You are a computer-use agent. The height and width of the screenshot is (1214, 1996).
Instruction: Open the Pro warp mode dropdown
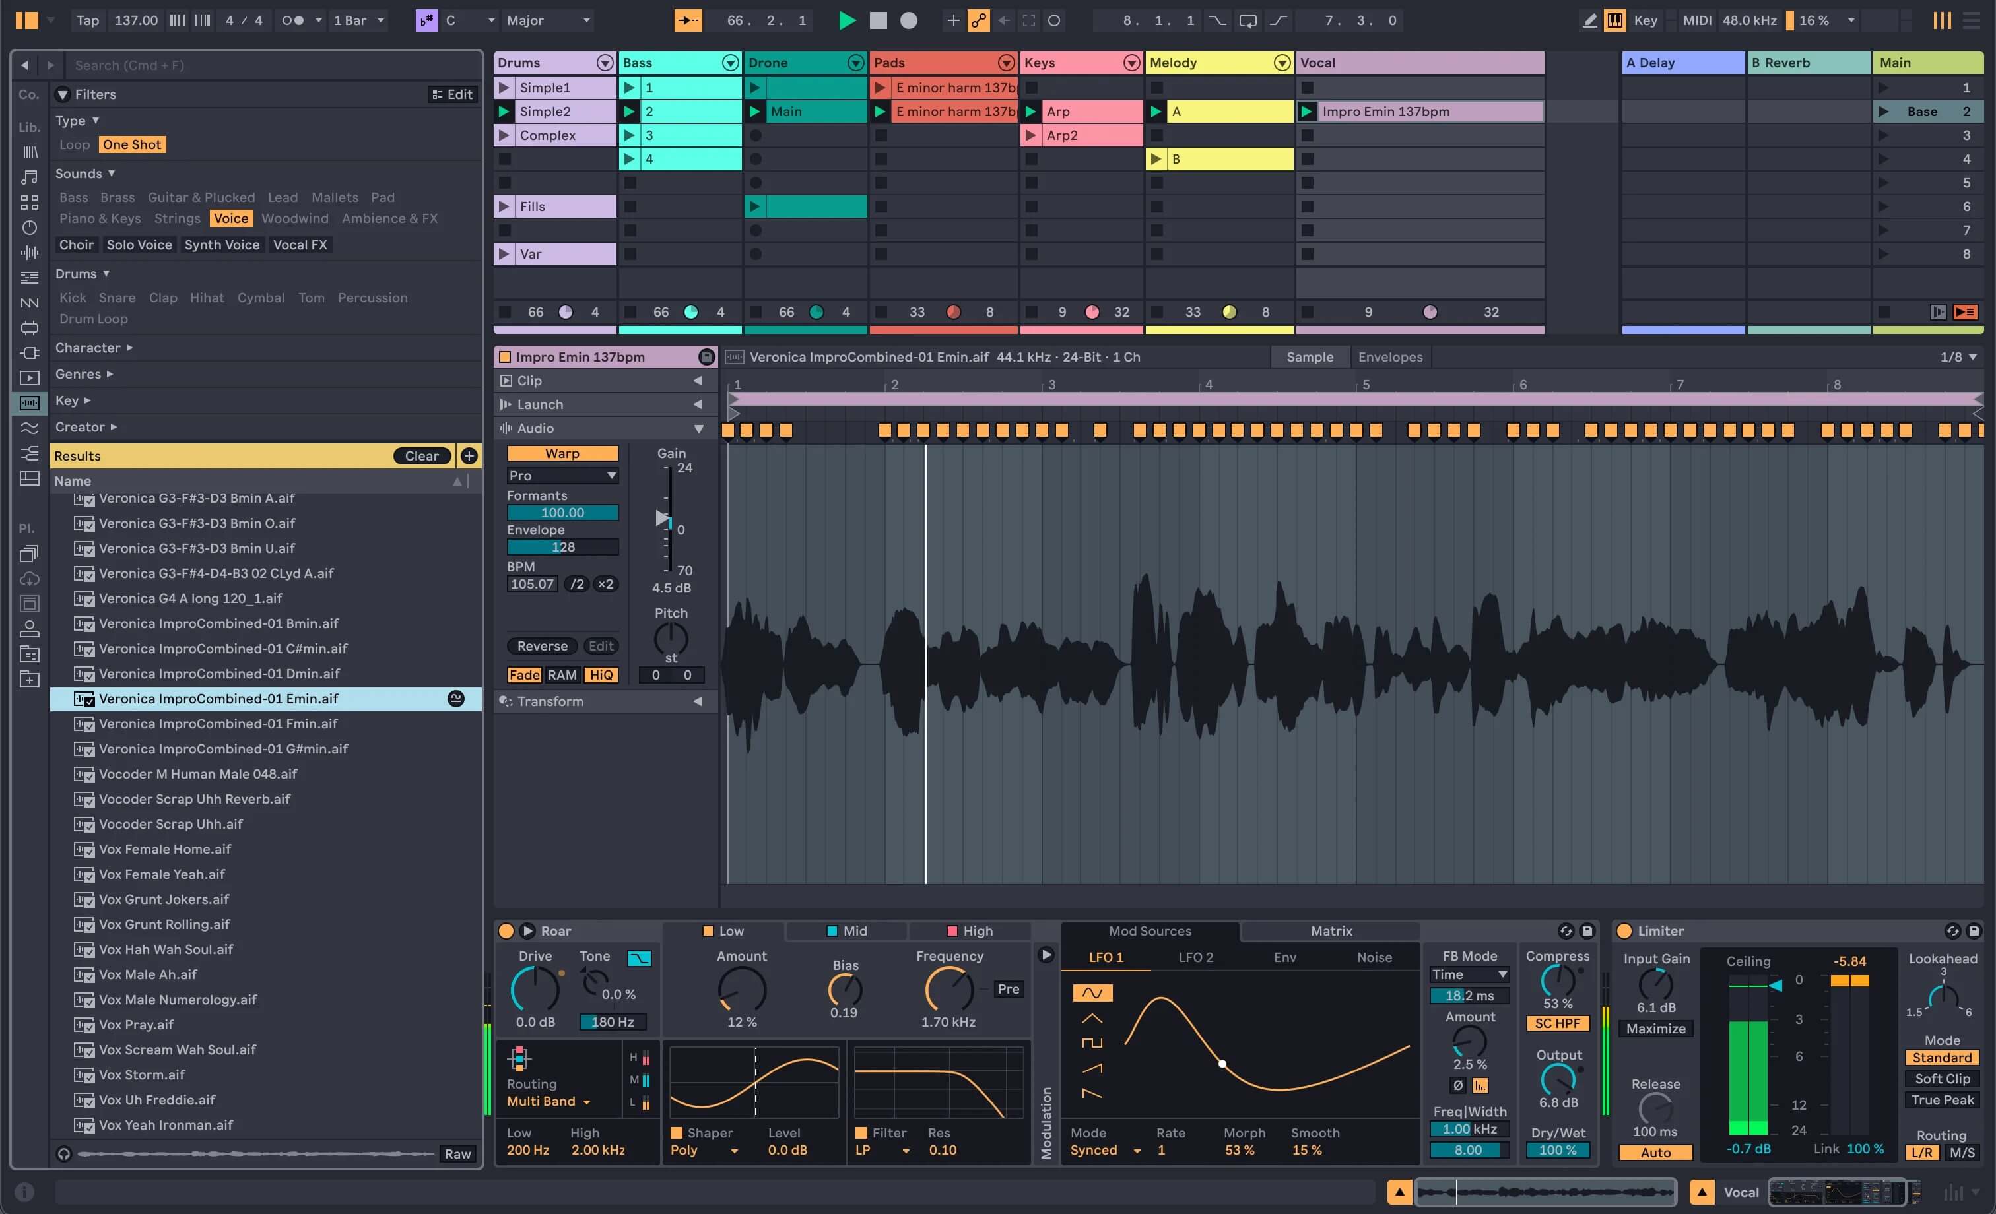click(562, 476)
